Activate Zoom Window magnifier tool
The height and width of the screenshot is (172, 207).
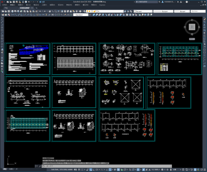pos(55,11)
